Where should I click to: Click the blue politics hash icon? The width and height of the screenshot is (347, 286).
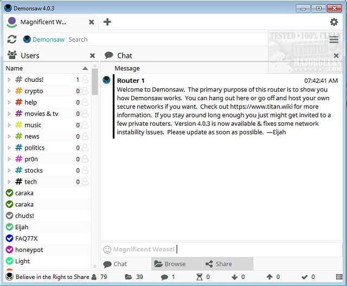coord(19,147)
